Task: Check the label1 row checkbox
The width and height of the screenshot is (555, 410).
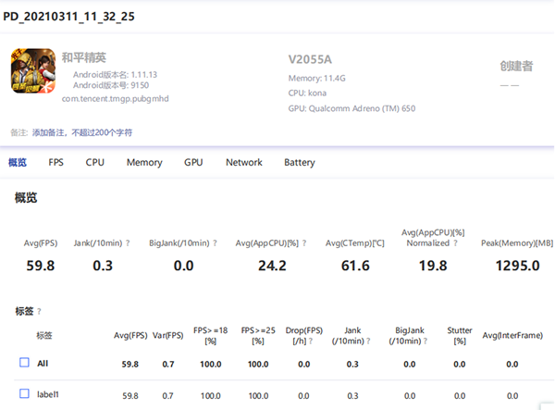Action: pyautogui.click(x=24, y=394)
